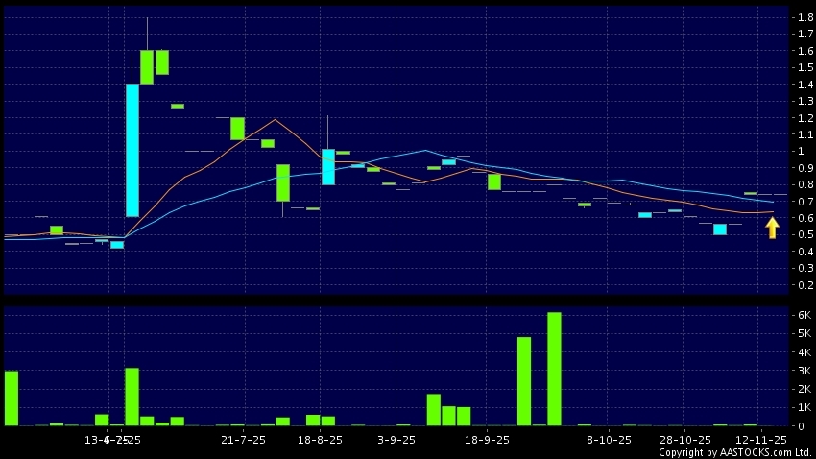This screenshot has width=816, height=459.
Task: Select the 3-9-25 date on the axis
Action: point(396,440)
